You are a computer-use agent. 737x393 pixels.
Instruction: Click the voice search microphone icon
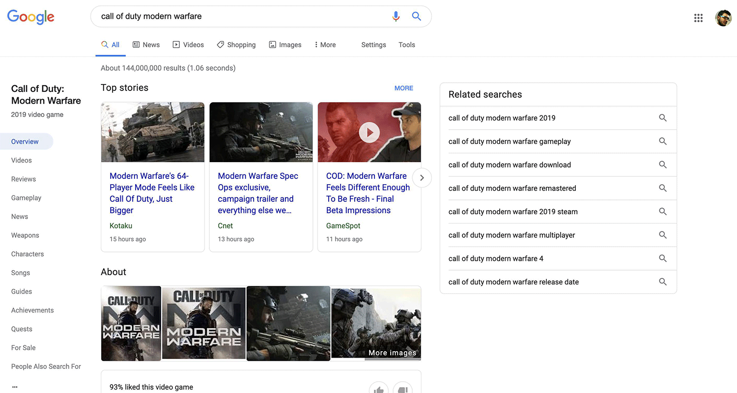coord(396,16)
